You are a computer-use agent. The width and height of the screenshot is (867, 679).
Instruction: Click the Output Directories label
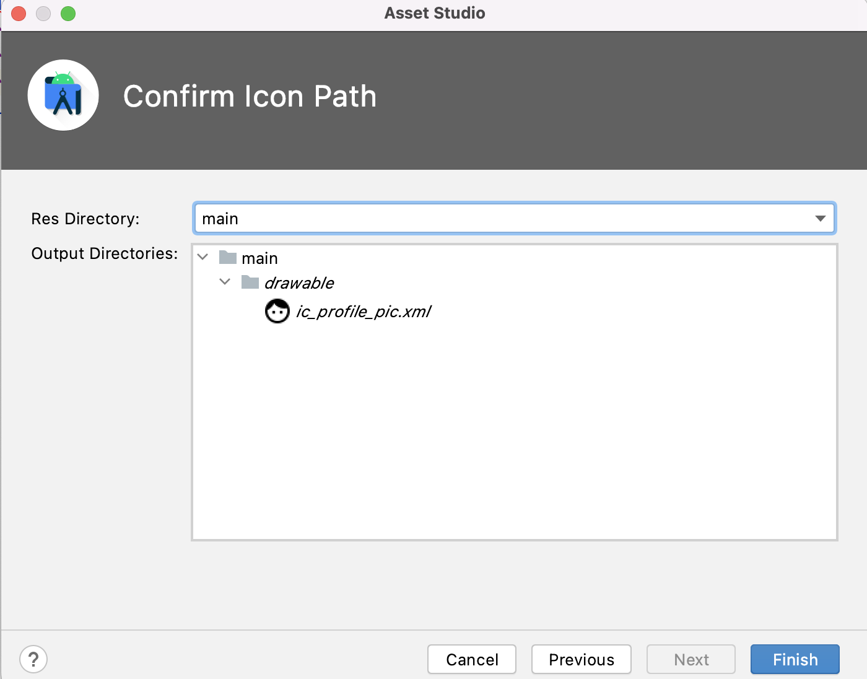(x=105, y=253)
